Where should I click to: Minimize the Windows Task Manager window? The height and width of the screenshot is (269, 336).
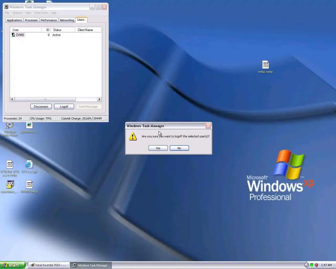[x=92, y=7]
